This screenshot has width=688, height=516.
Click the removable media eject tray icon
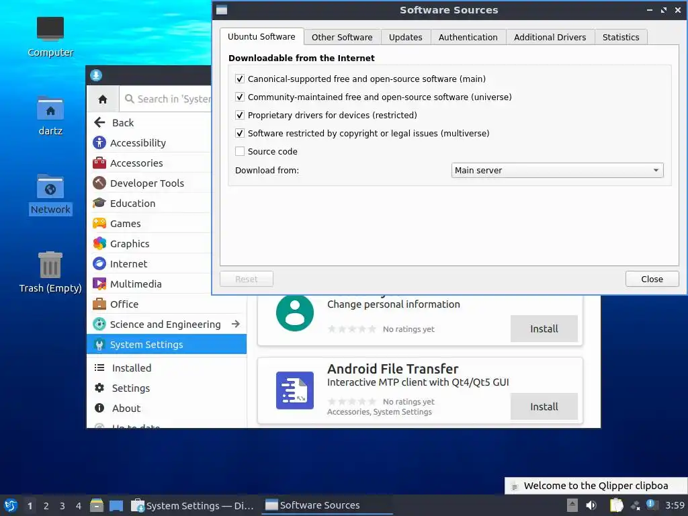pos(572,505)
